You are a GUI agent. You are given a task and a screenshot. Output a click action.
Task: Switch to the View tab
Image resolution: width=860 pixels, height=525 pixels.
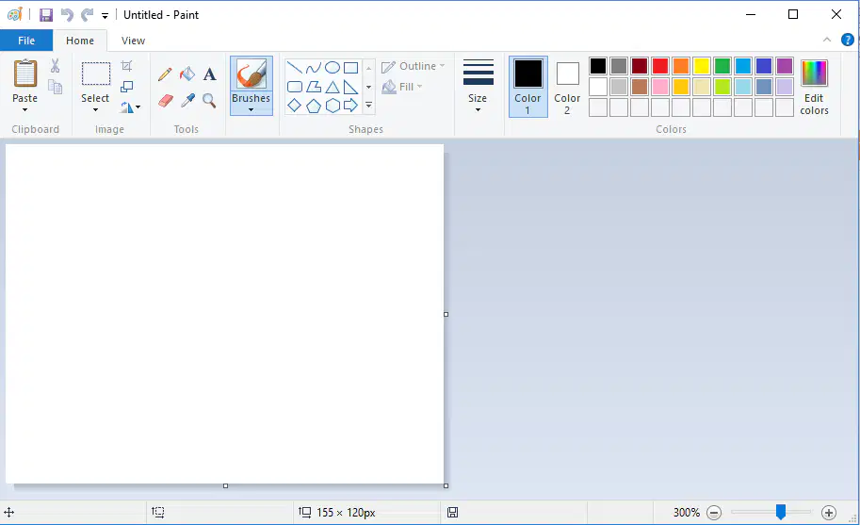coord(133,41)
